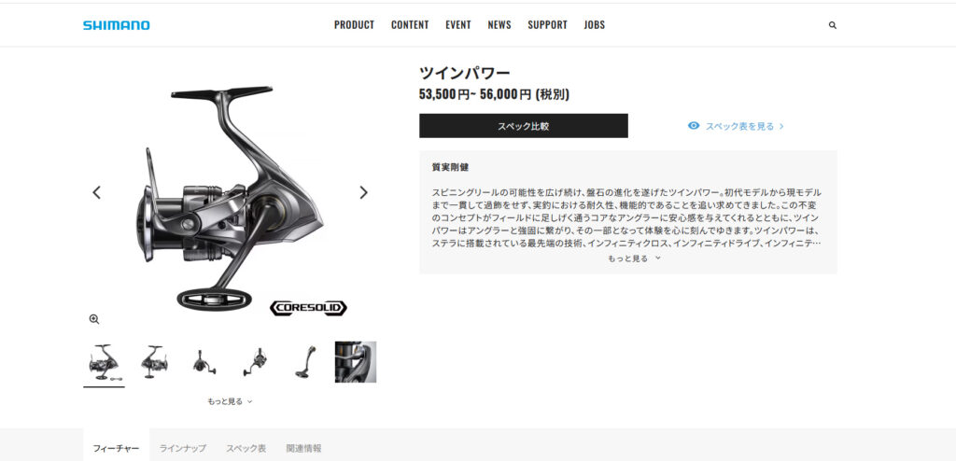The width and height of the screenshot is (956, 461).
Task: Click the SHIMANO logo
Action: pos(117,25)
